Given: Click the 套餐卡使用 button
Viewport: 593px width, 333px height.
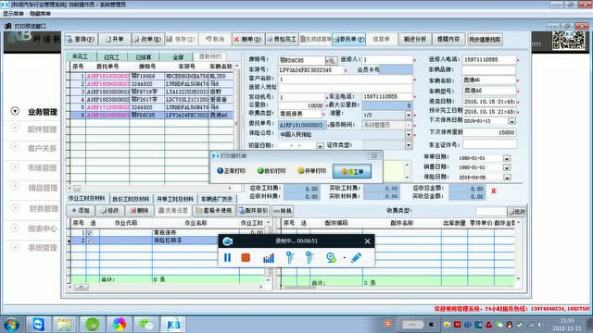Looking at the screenshot, I should point(214,211).
